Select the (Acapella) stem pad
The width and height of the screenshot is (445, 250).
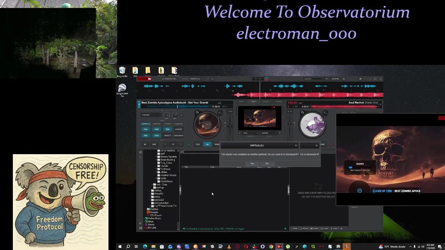(178, 129)
